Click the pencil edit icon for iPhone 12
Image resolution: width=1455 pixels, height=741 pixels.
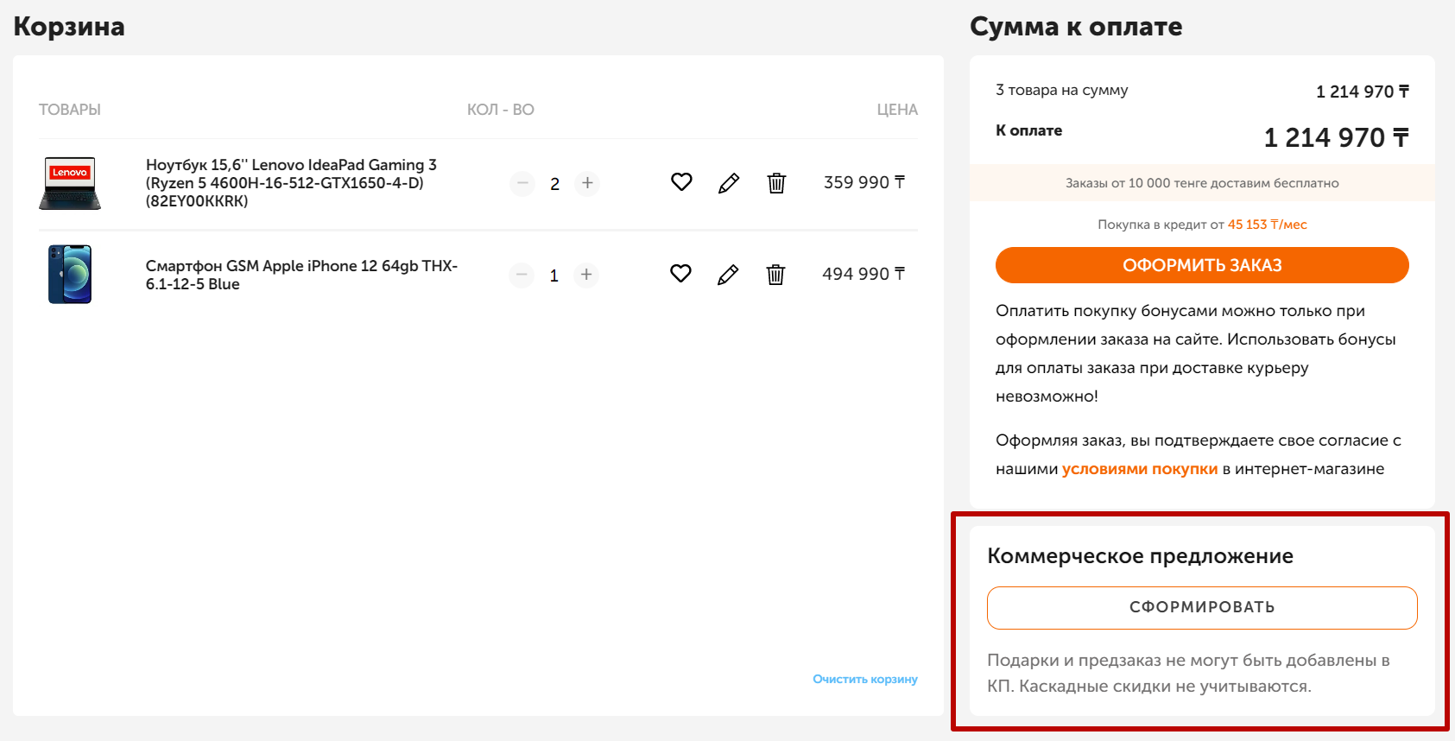click(x=728, y=275)
